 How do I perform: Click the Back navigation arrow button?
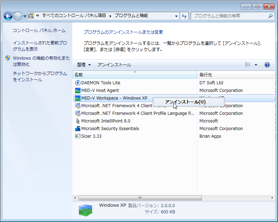pyautogui.click(x=8, y=16)
